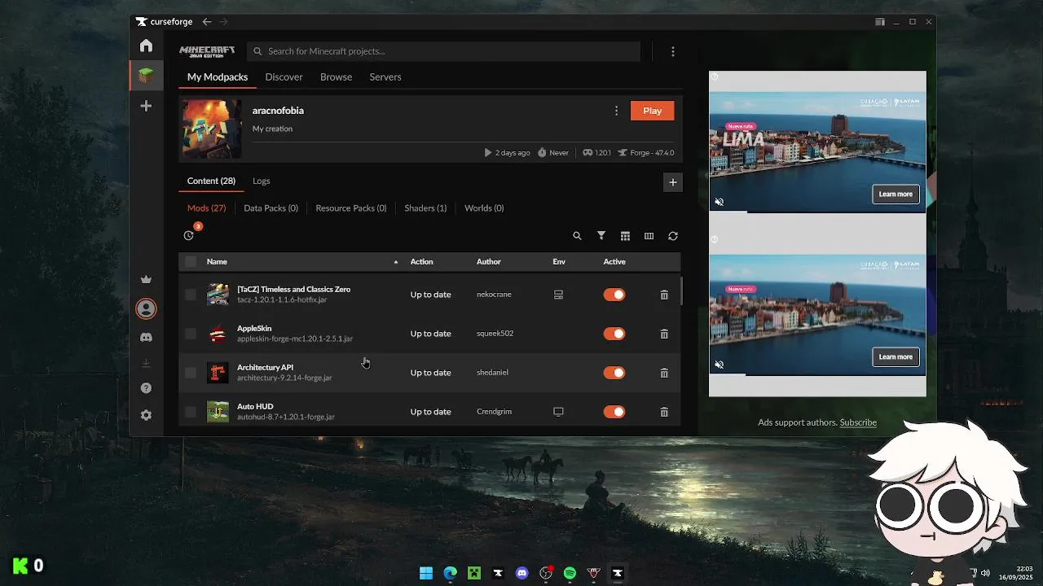Add content with the plus button
The width and height of the screenshot is (1043, 586).
point(672,182)
